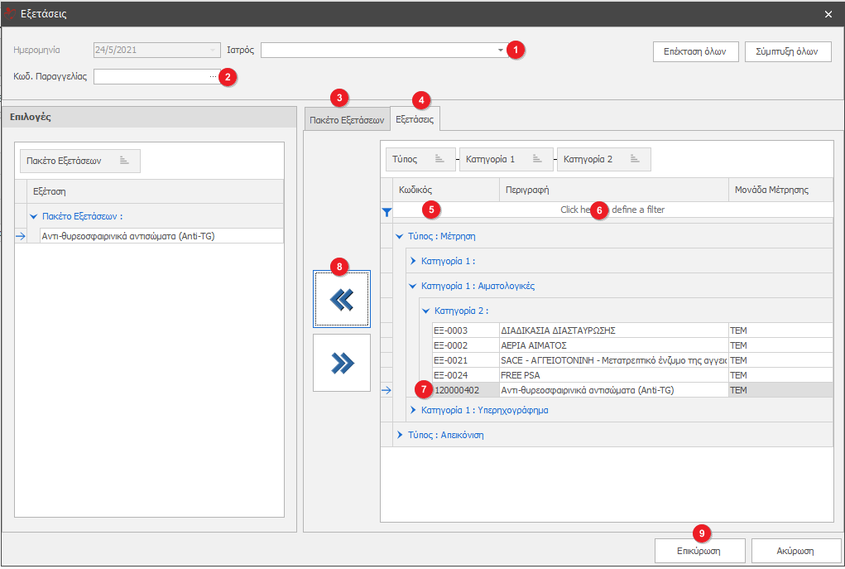Expand the Τύπος : Απεικόνιση group
Image resolution: width=845 pixels, height=569 pixels.
click(400, 435)
